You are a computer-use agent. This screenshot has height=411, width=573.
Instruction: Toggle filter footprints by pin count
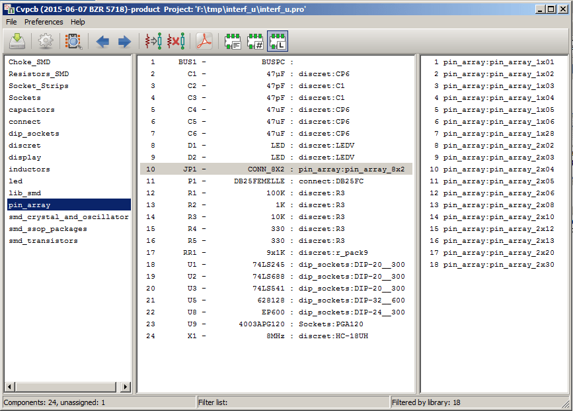coord(255,42)
